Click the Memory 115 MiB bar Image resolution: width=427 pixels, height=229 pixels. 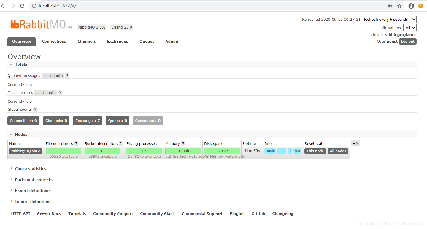(x=183, y=151)
